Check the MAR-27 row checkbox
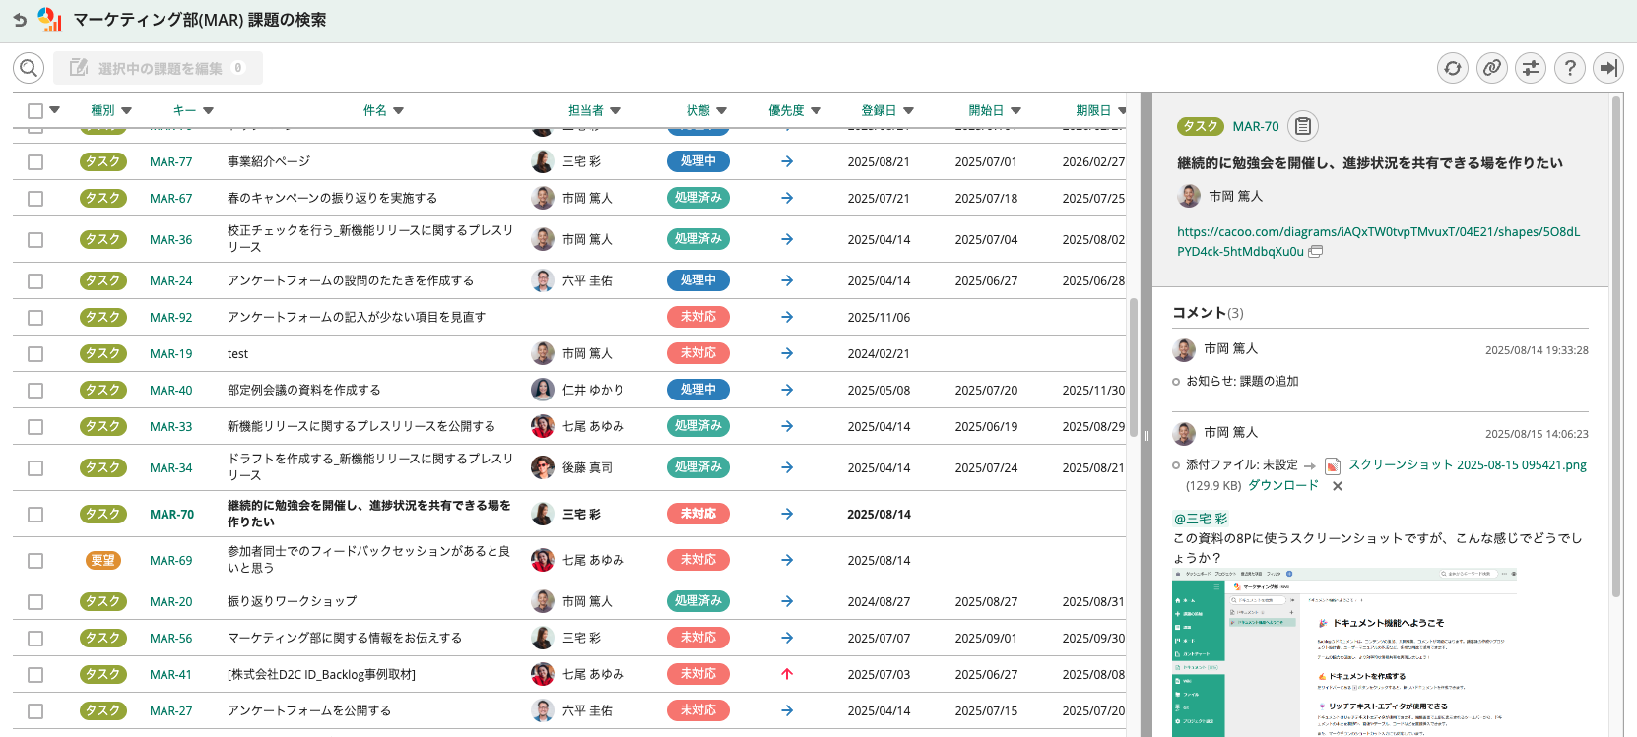Image resolution: width=1637 pixels, height=737 pixels. pos(35,711)
